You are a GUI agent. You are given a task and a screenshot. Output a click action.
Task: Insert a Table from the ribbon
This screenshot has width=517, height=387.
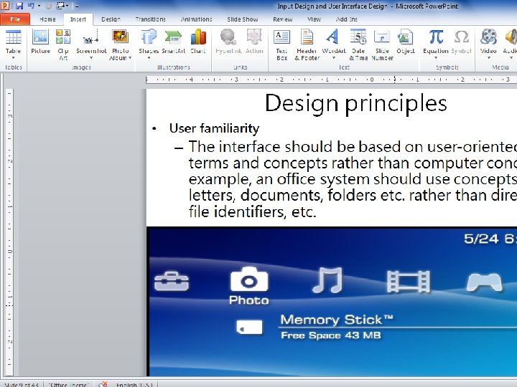[x=13, y=41]
